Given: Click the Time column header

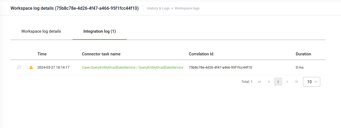Looking at the screenshot, I should (42, 54).
